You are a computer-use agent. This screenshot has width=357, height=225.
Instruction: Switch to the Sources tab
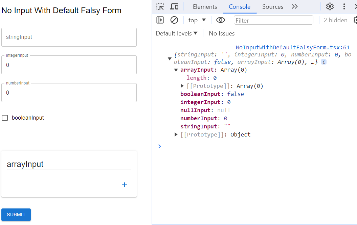click(273, 7)
